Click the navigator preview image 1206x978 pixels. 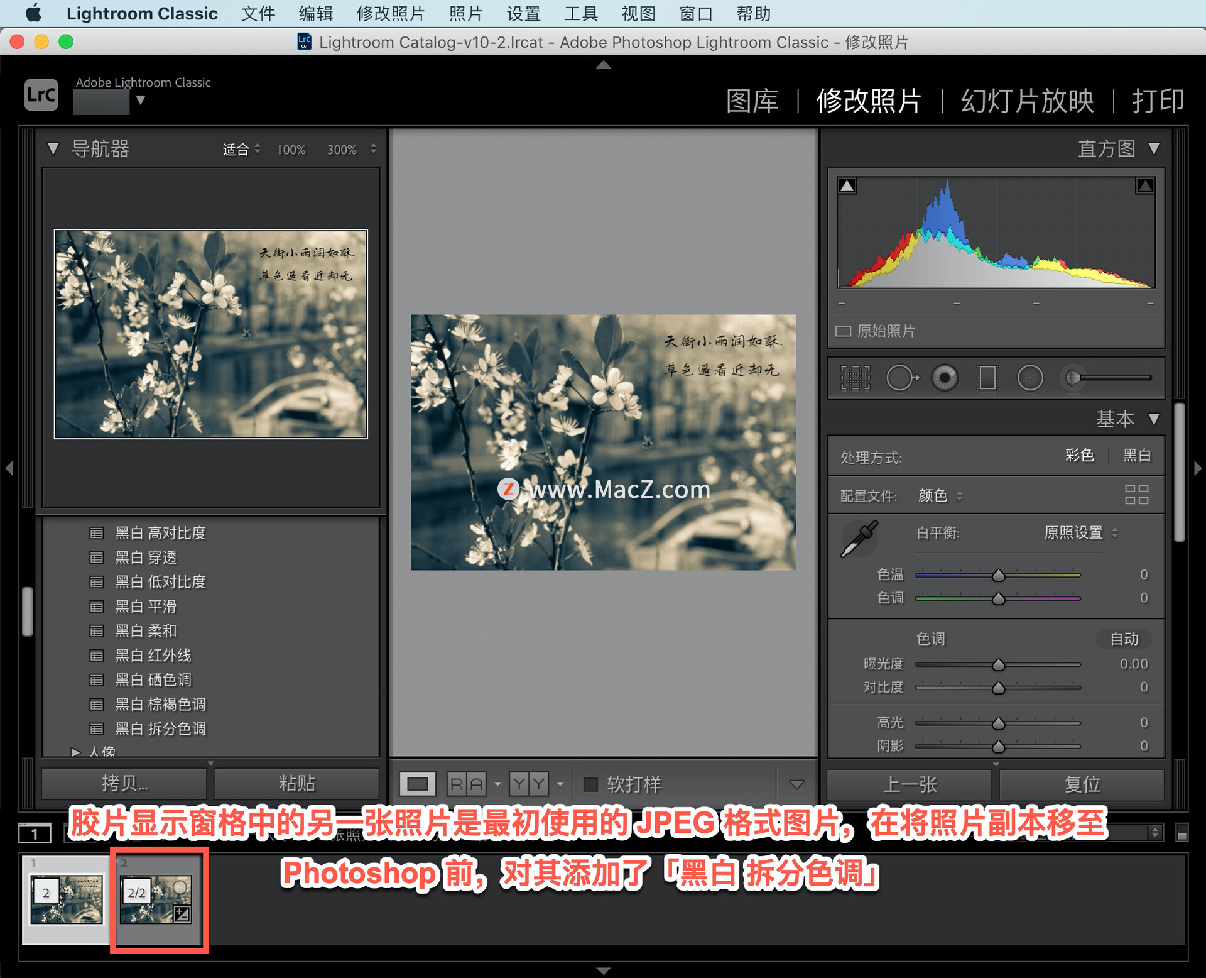(211, 334)
